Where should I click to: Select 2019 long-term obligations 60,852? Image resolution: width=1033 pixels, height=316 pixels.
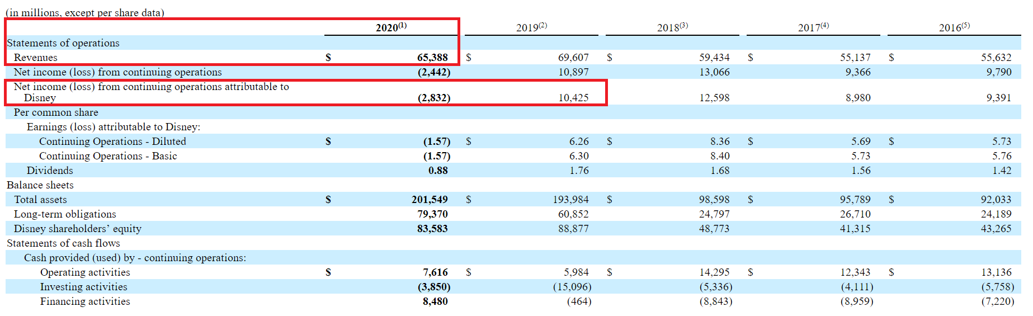(573, 214)
